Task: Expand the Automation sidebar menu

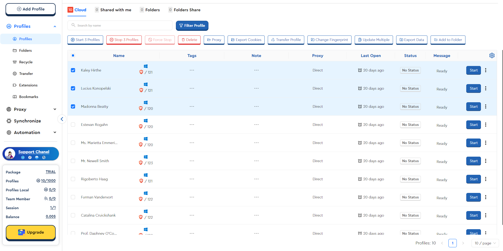Action: coord(31,132)
